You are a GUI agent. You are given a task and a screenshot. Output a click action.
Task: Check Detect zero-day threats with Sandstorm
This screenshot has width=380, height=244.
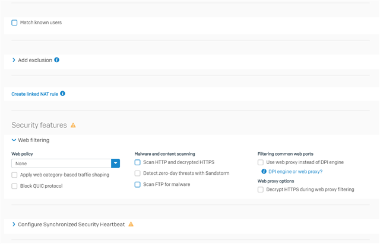tap(137, 174)
